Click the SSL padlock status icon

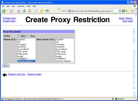[x=113, y=99]
